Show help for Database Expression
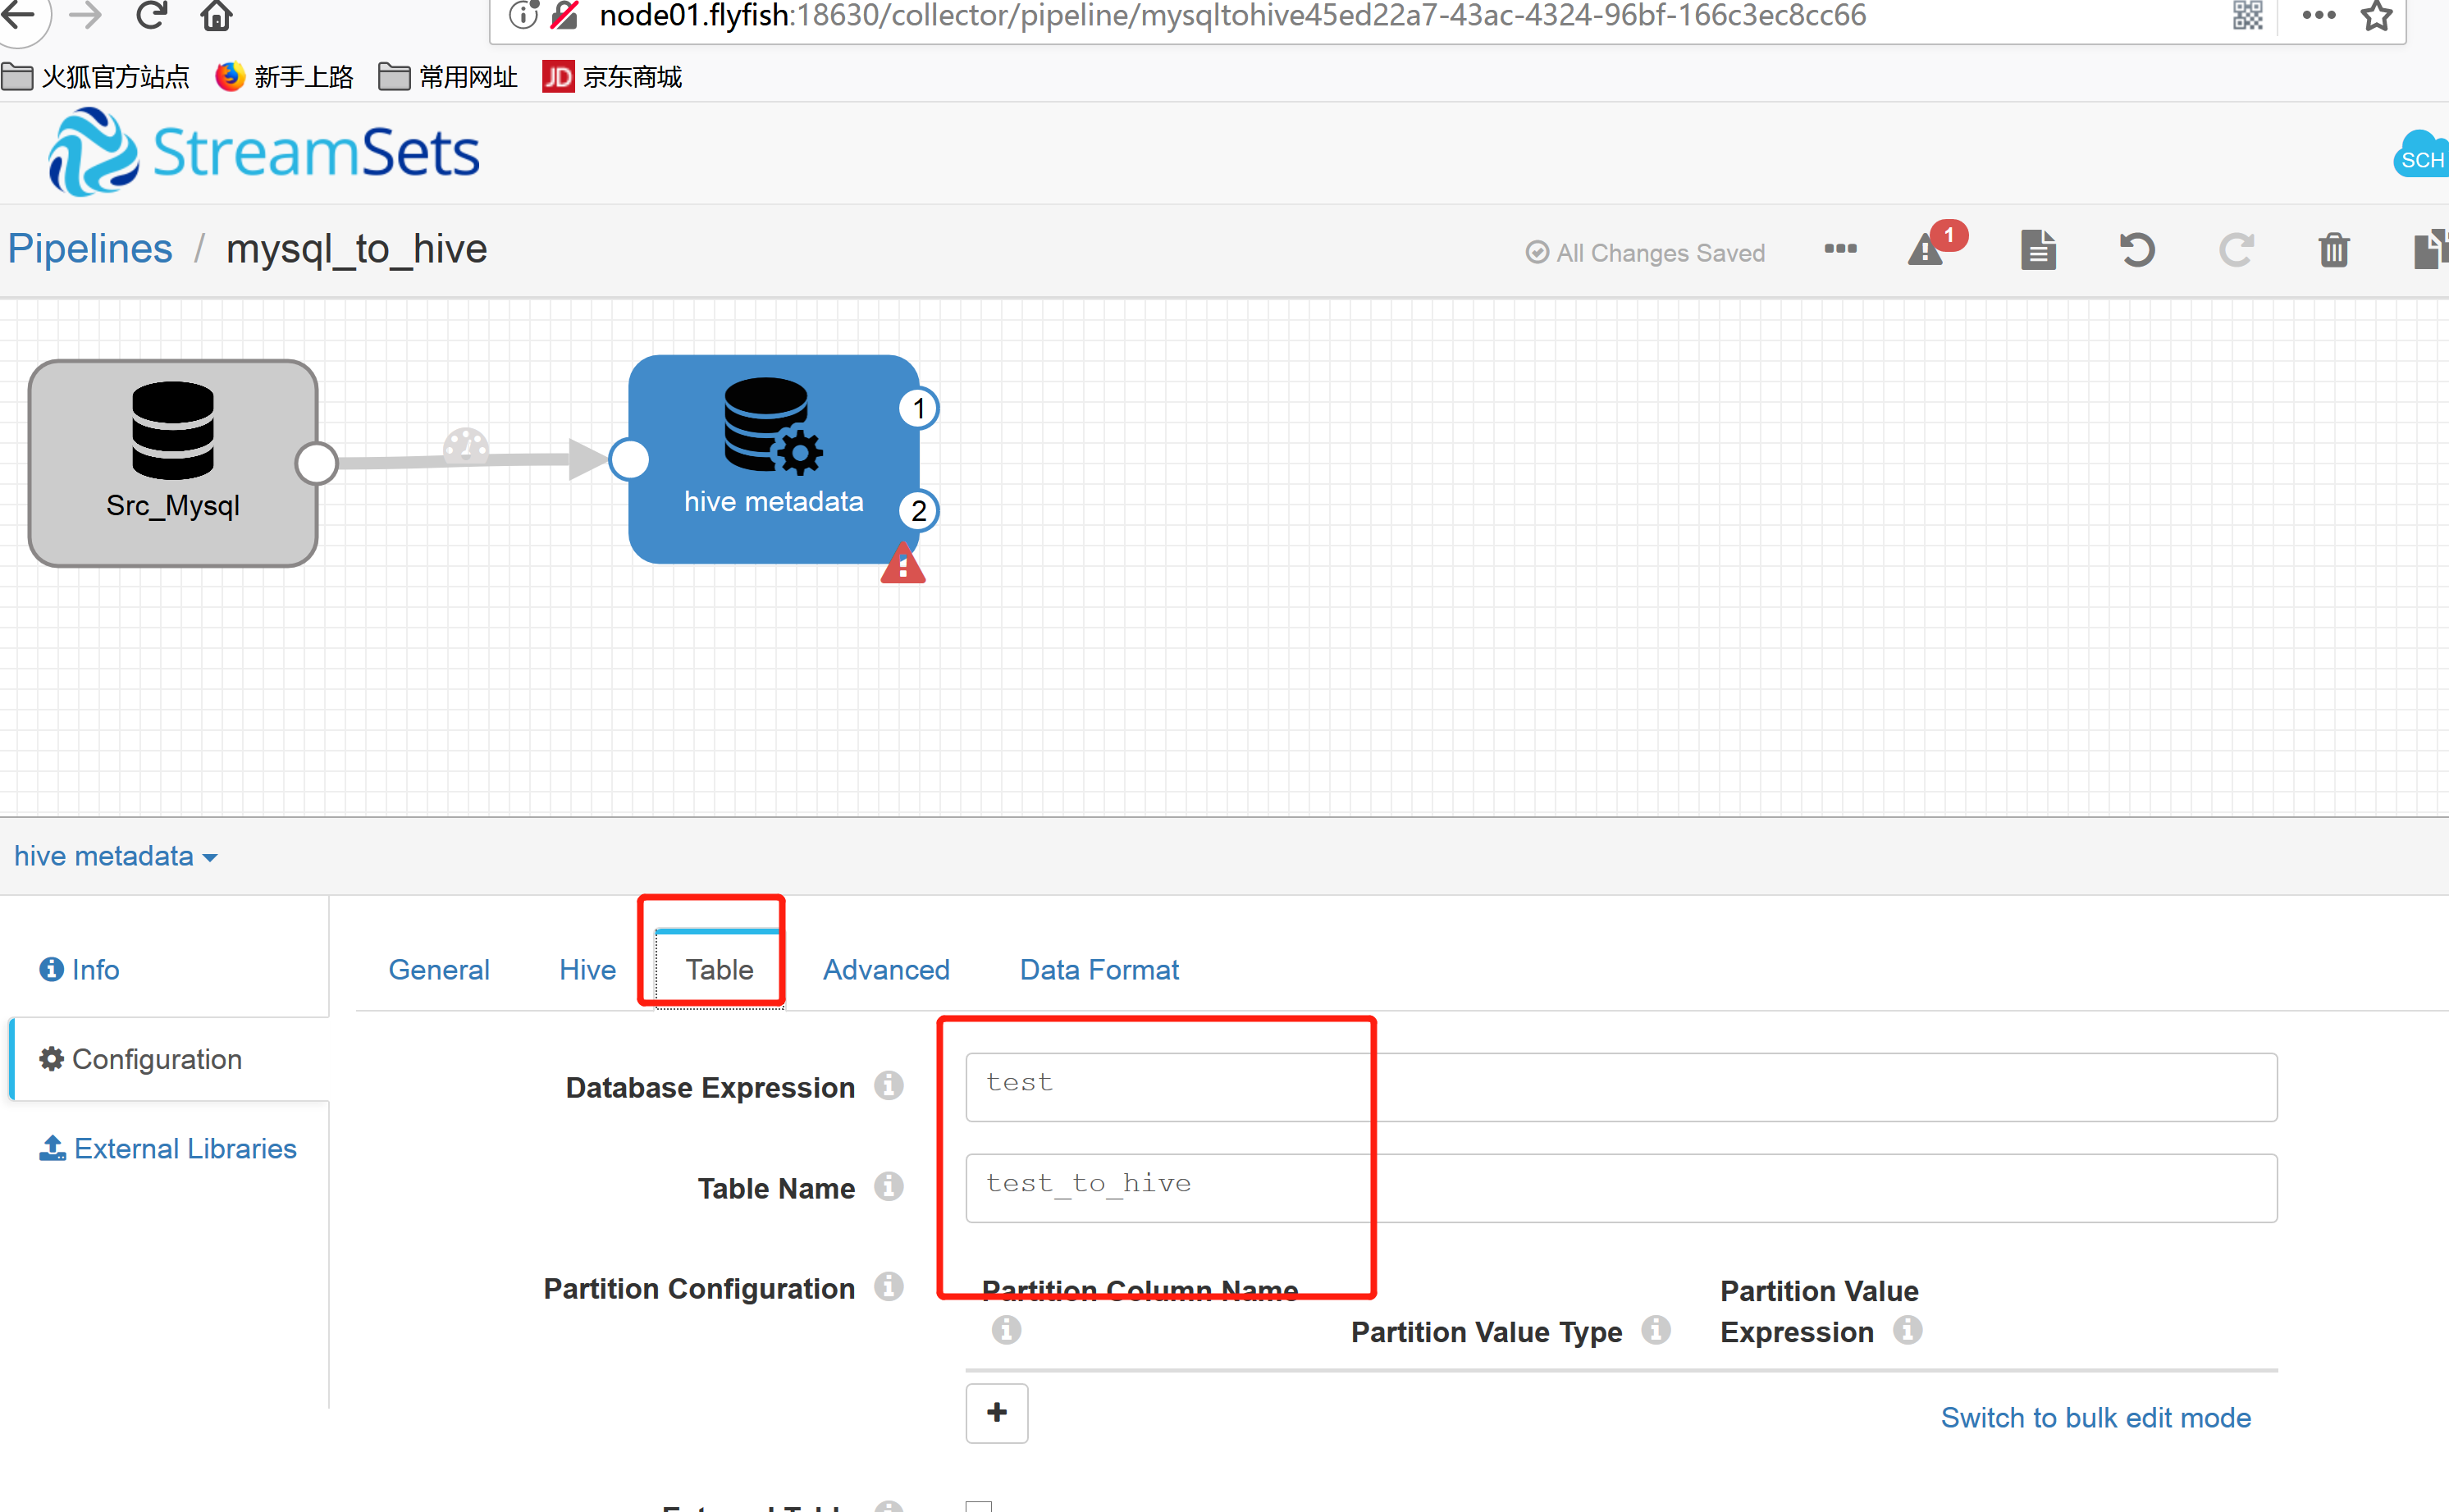2449x1512 pixels. point(888,1085)
